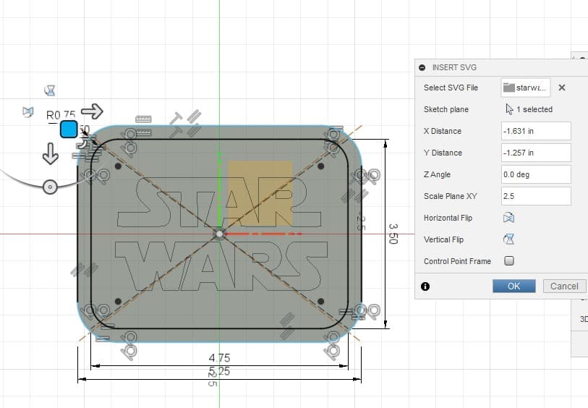The height and width of the screenshot is (408, 588).
Task: Enable the Control Point Frame checkbox
Action: 509,260
